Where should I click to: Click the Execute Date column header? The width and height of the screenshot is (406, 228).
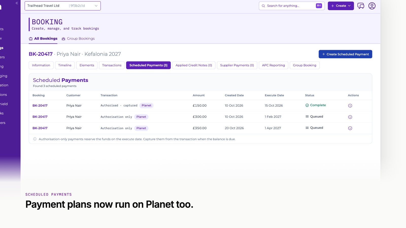pyautogui.click(x=274, y=96)
